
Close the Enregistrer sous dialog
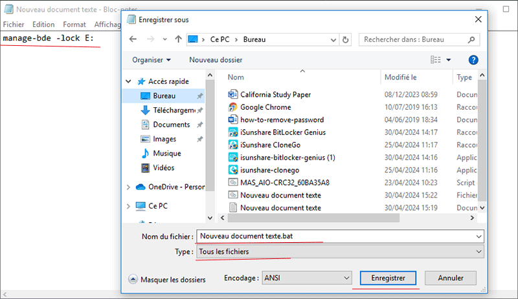pos(478,19)
